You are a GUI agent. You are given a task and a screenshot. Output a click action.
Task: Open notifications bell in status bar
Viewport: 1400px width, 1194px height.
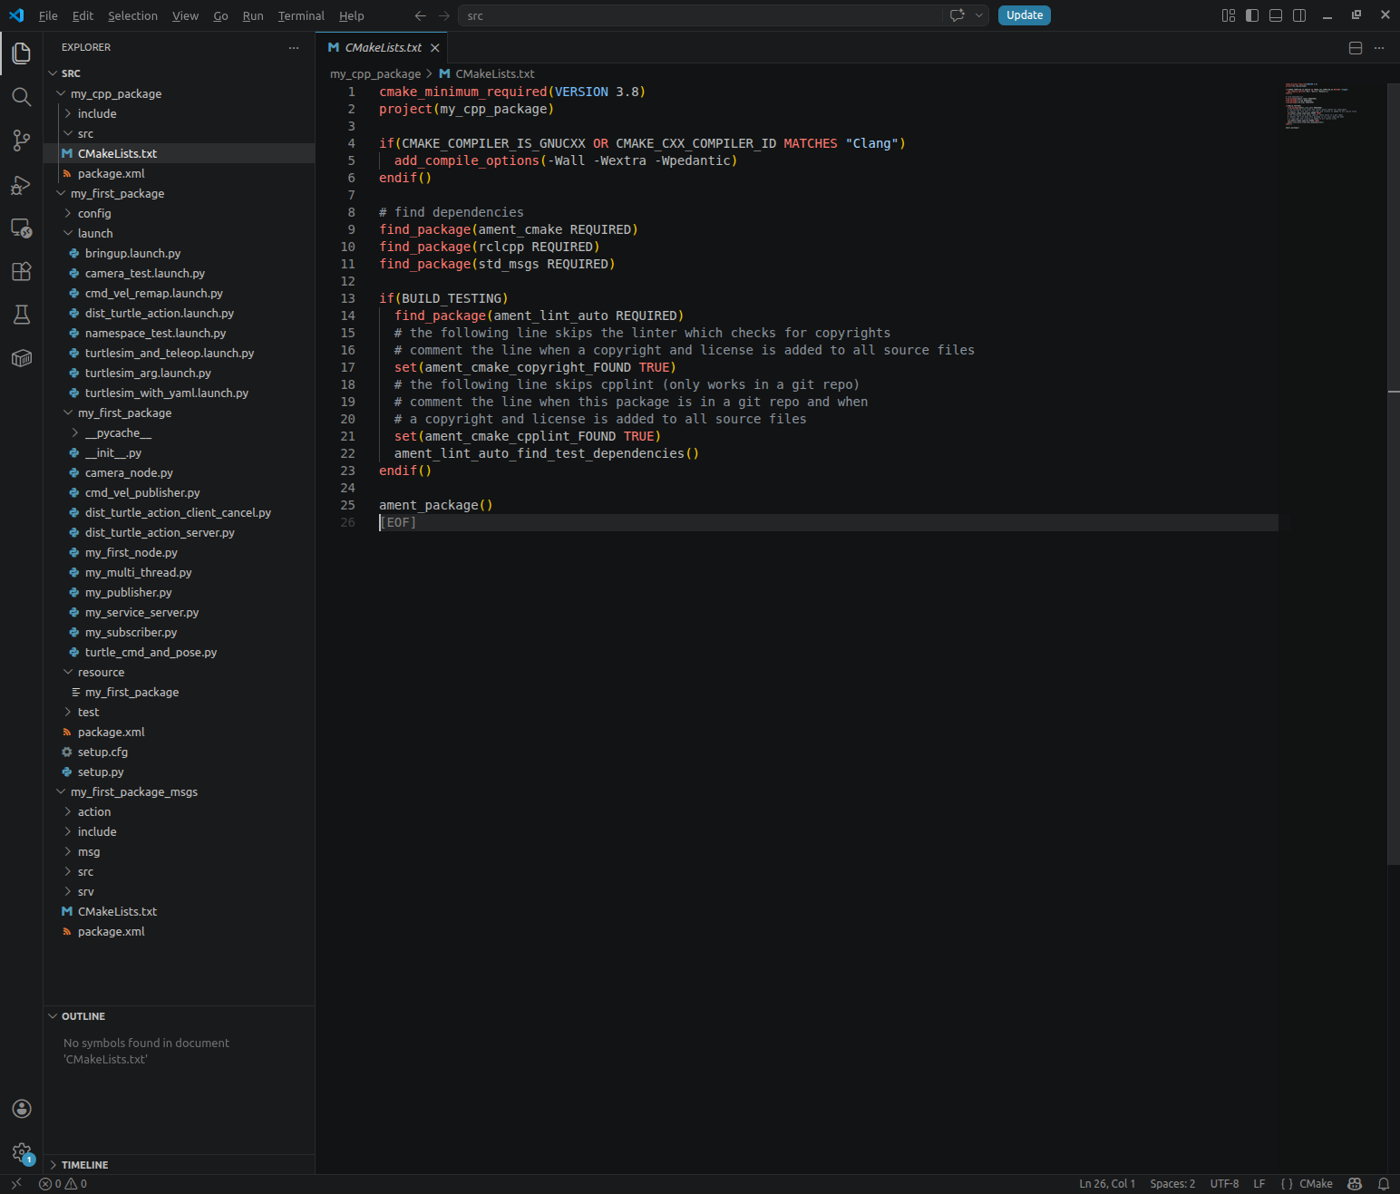[1384, 1183]
